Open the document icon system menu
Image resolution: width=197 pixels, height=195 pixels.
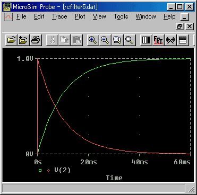click(8, 17)
